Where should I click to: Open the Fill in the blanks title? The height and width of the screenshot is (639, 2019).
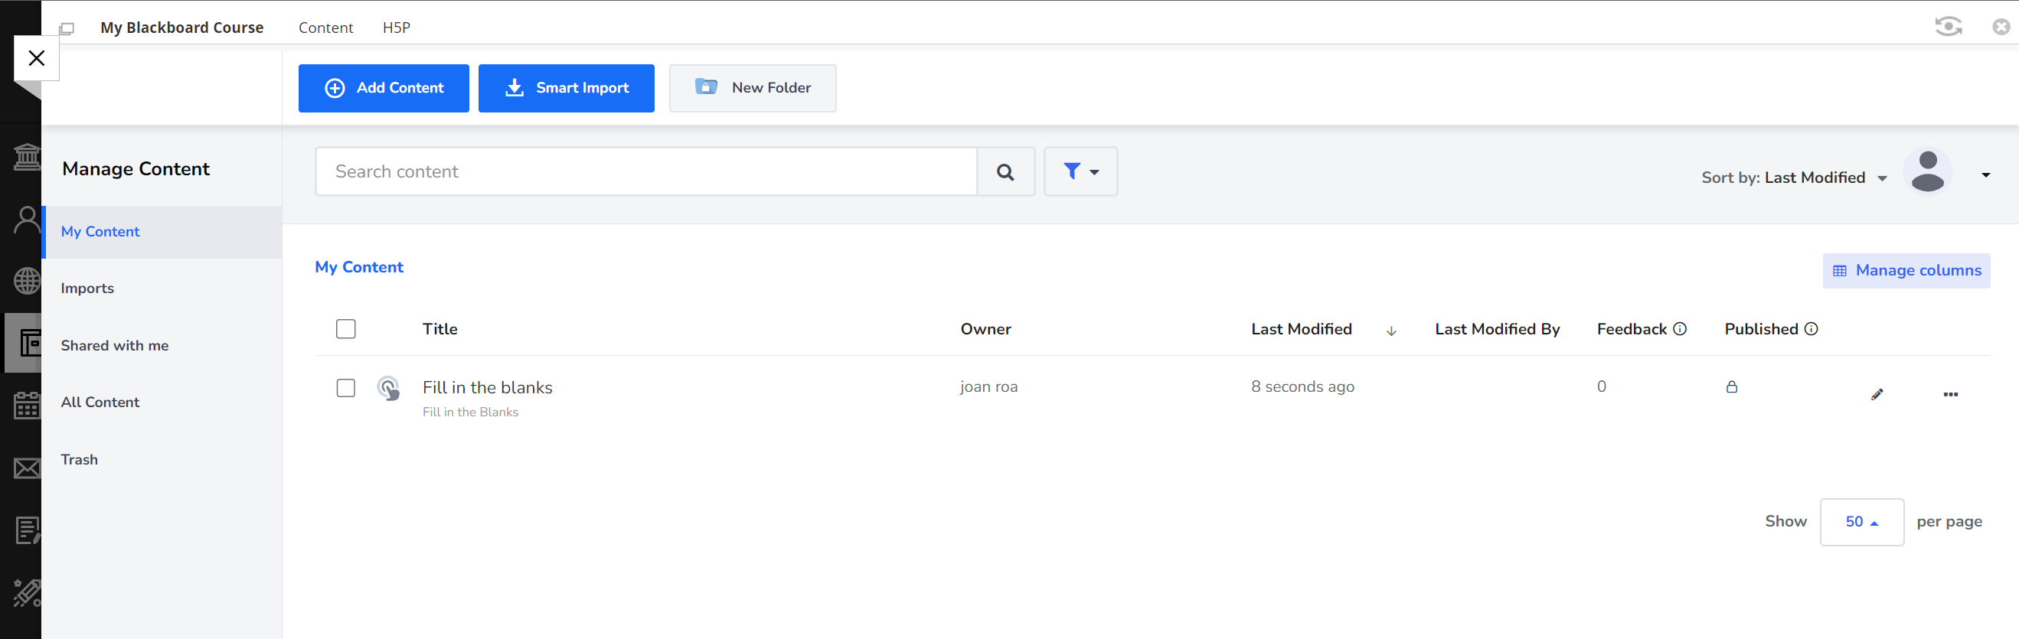click(488, 388)
